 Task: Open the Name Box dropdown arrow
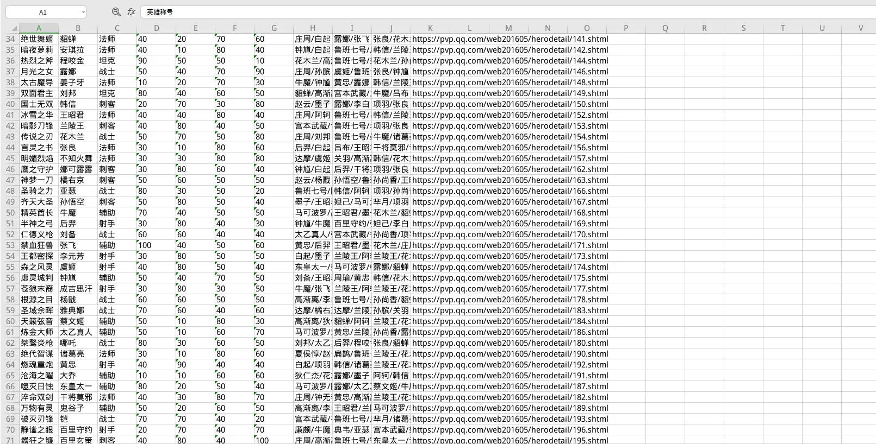[83, 12]
